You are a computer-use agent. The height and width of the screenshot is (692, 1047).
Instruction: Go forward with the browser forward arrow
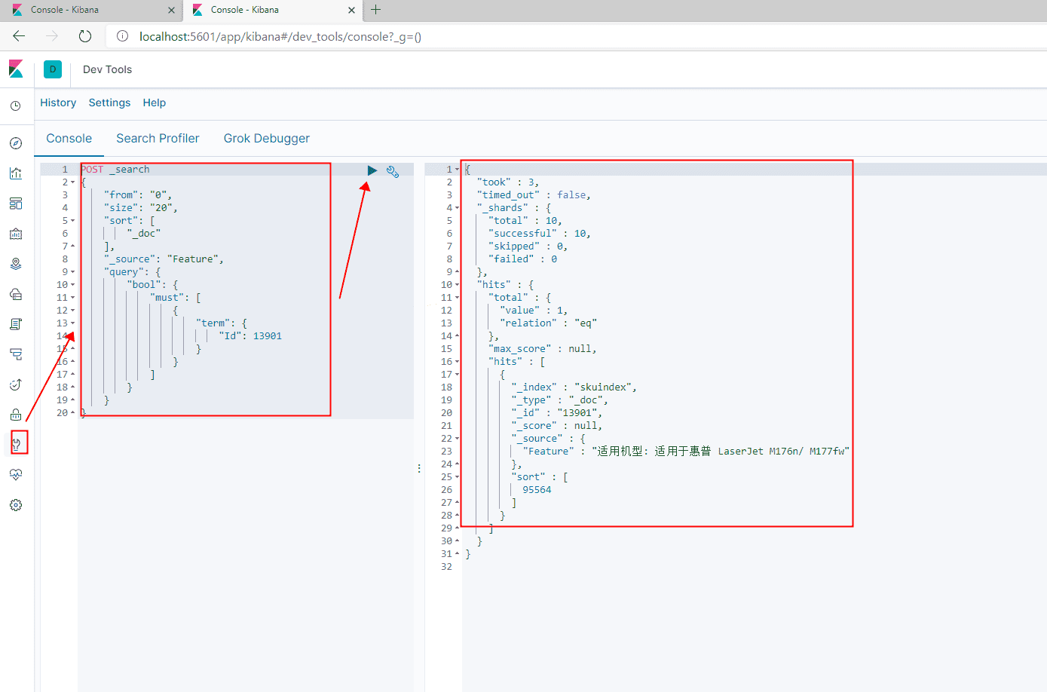pyautogui.click(x=51, y=36)
